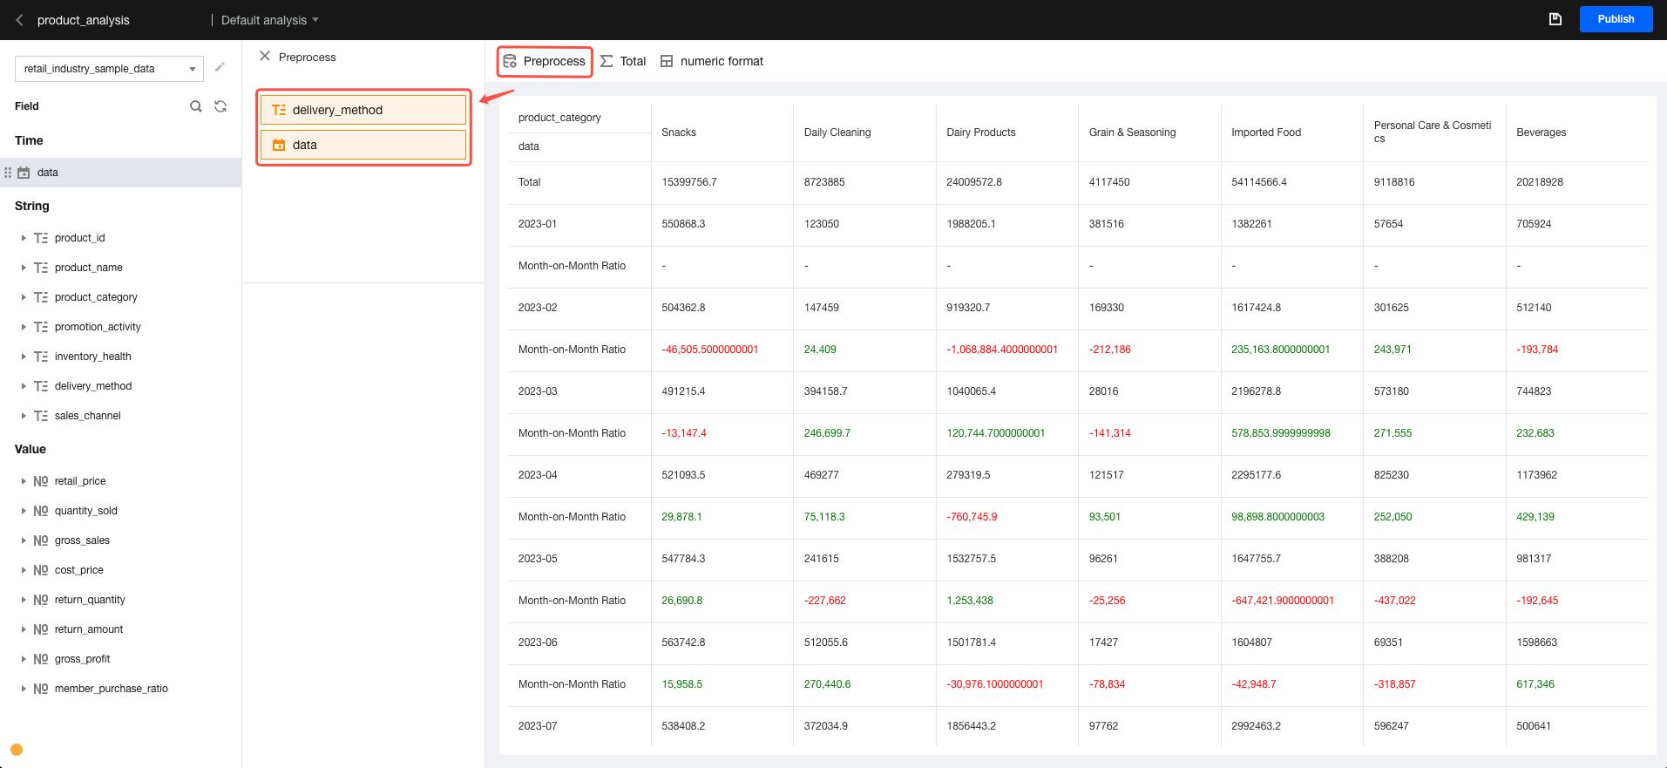Viewport: 1667px width, 768px height.
Task: Click the Preprocess toolbar button
Action: click(x=545, y=62)
